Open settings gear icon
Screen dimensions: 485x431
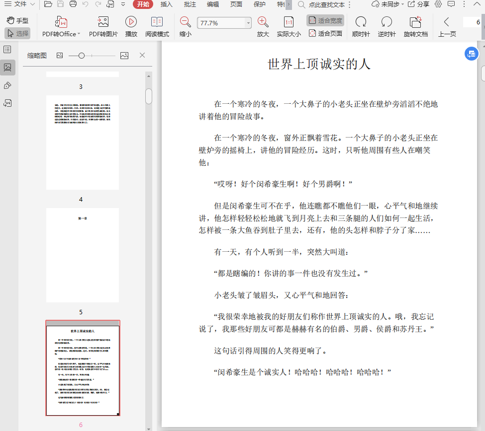(x=438, y=4)
